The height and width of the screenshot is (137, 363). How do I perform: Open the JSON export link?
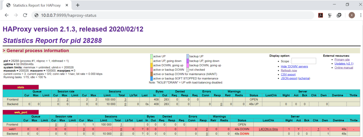289,78
